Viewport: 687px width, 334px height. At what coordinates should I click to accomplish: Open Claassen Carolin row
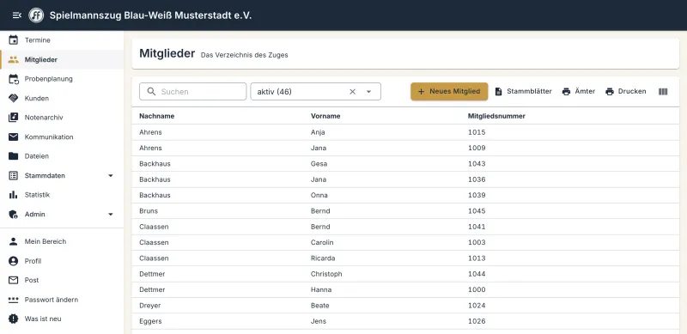pyautogui.click(x=405, y=242)
